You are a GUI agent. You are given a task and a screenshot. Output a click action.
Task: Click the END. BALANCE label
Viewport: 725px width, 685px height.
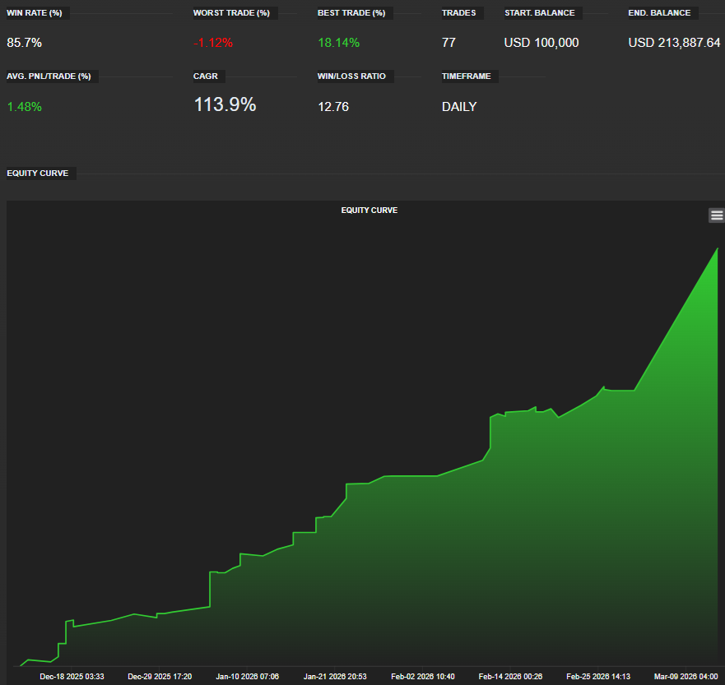click(x=659, y=13)
